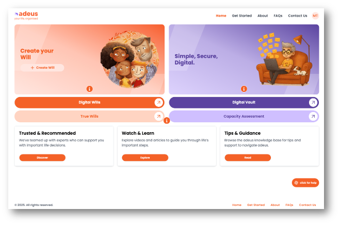Click info icon on Create your Will banner
This screenshot has width=340, height=225.
coord(90,89)
